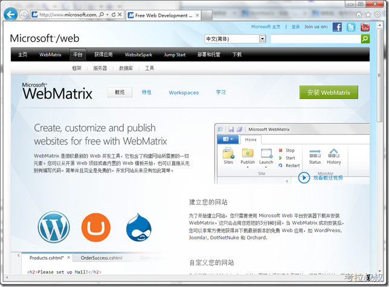Open the WebMatrix menu item
This screenshot has width=389, height=287.
pyautogui.click(x=50, y=54)
